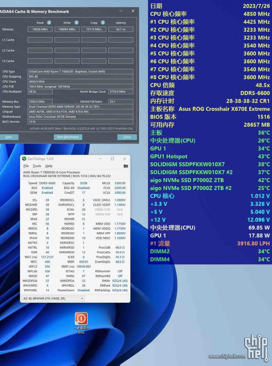Viewport: 272px width, 366px height.
Task: Click the tCL value 28
Action: coord(47,200)
